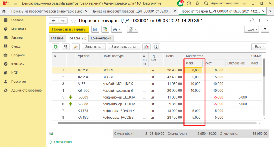Navigate forward with the right arrow button
This screenshot has width=274, height=147.
pos(63,21)
